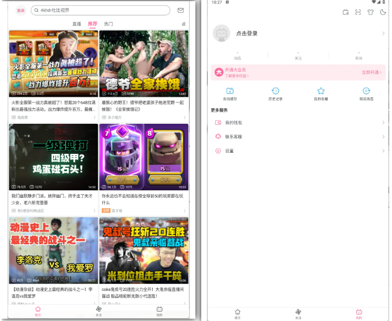Switch to the 直播 tab
Image resolution: width=392 pixels, height=321 pixels.
coord(76,24)
